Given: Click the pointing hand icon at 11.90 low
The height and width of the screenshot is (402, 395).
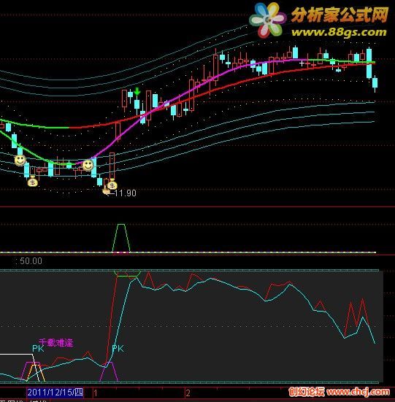Looking at the screenshot, I should (x=106, y=190).
